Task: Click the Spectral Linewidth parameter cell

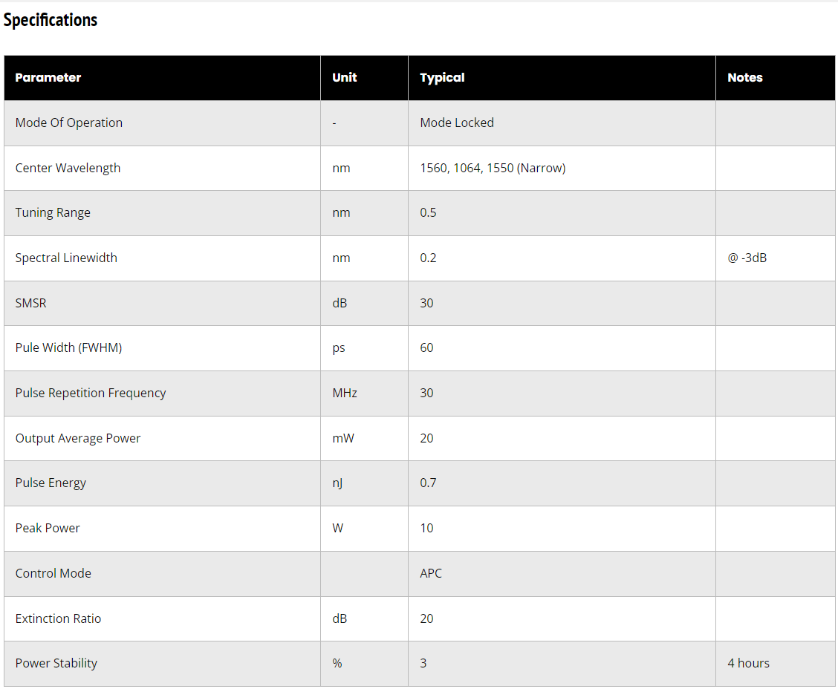Action: click(x=66, y=258)
